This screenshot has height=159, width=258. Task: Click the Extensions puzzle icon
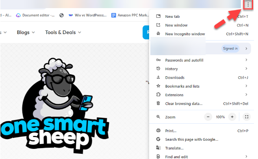(158, 95)
